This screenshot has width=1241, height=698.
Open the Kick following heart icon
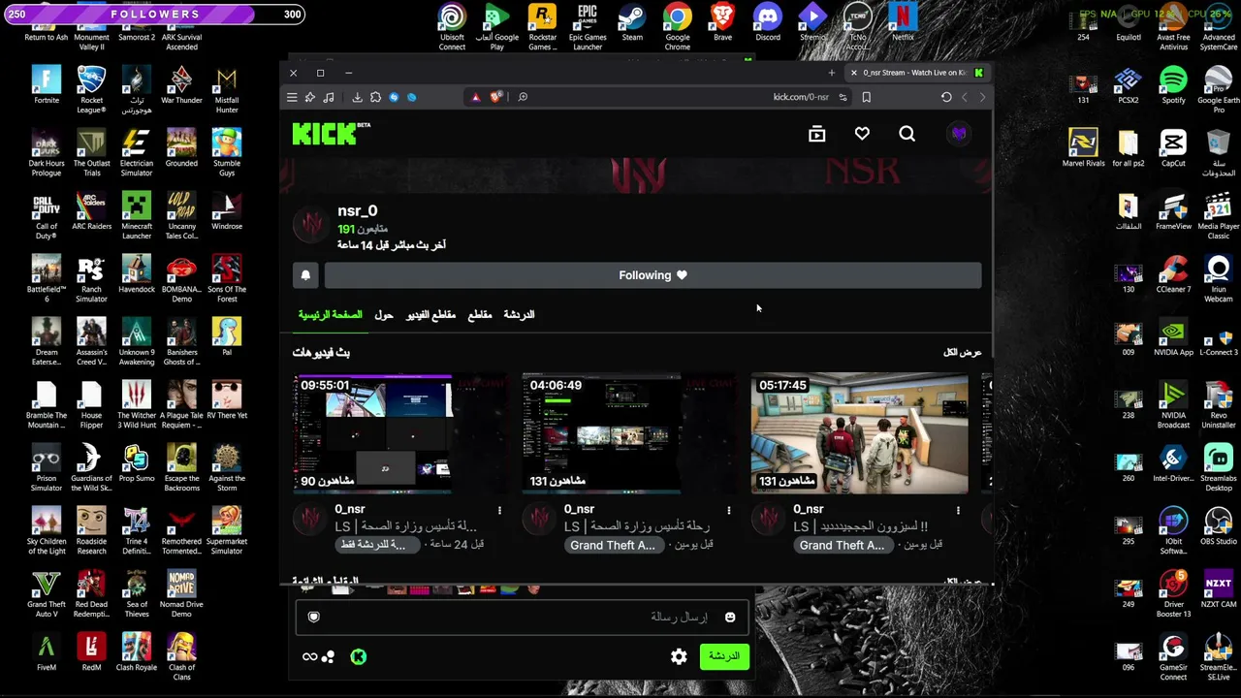(x=862, y=134)
